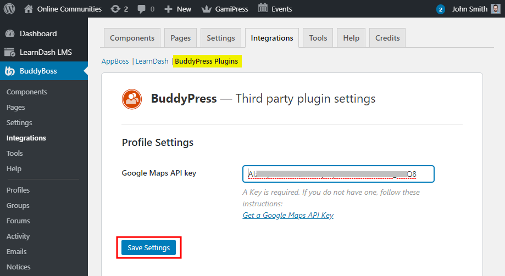Follow the Get a Google Maps API Key link
The height and width of the screenshot is (276, 505).
tap(288, 215)
